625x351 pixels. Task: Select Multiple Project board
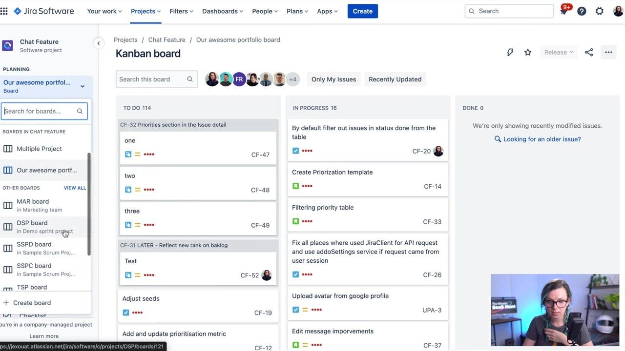pyautogui.click(x=45, y=149)
